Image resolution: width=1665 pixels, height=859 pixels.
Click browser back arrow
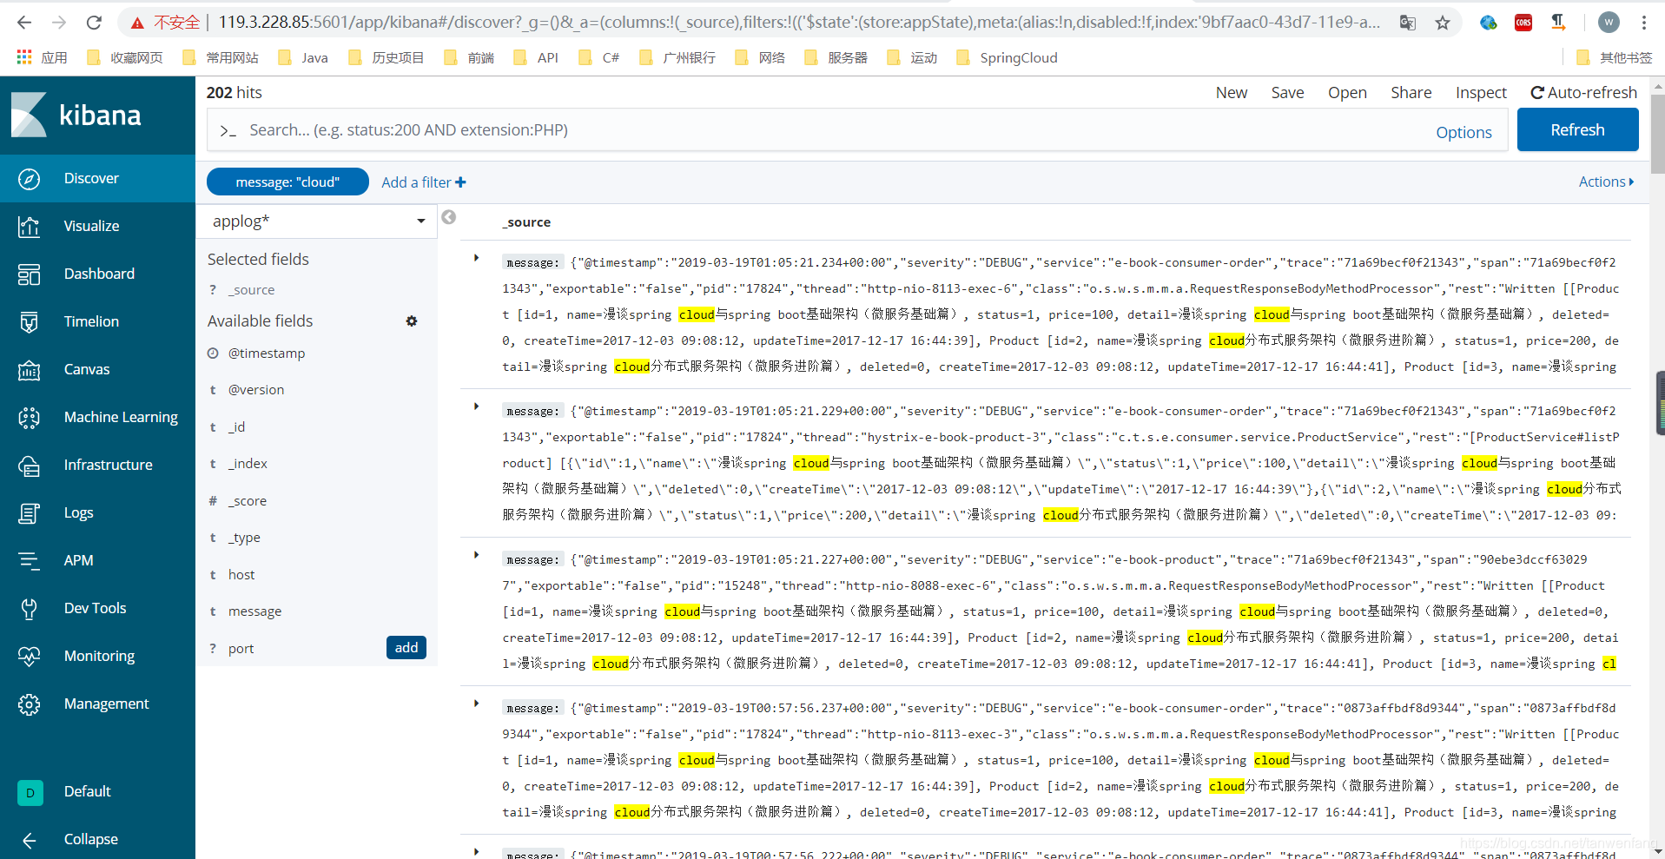tap(24, 23)
